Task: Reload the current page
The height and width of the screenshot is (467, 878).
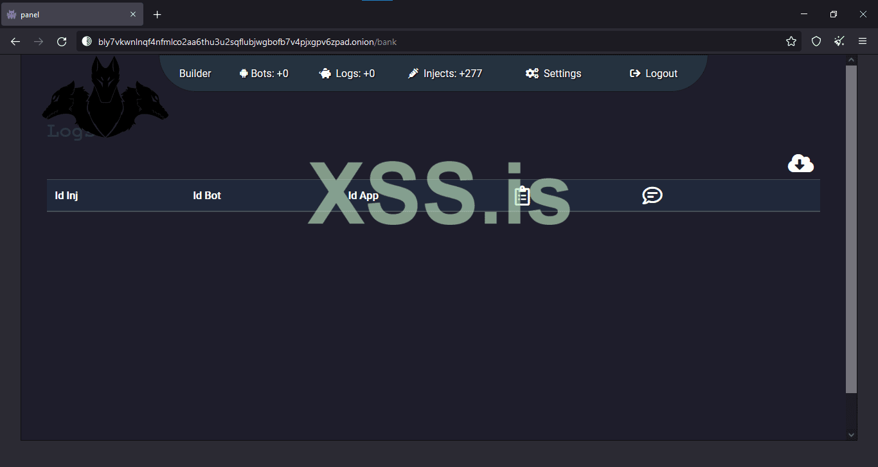Action: click(62, 42)
